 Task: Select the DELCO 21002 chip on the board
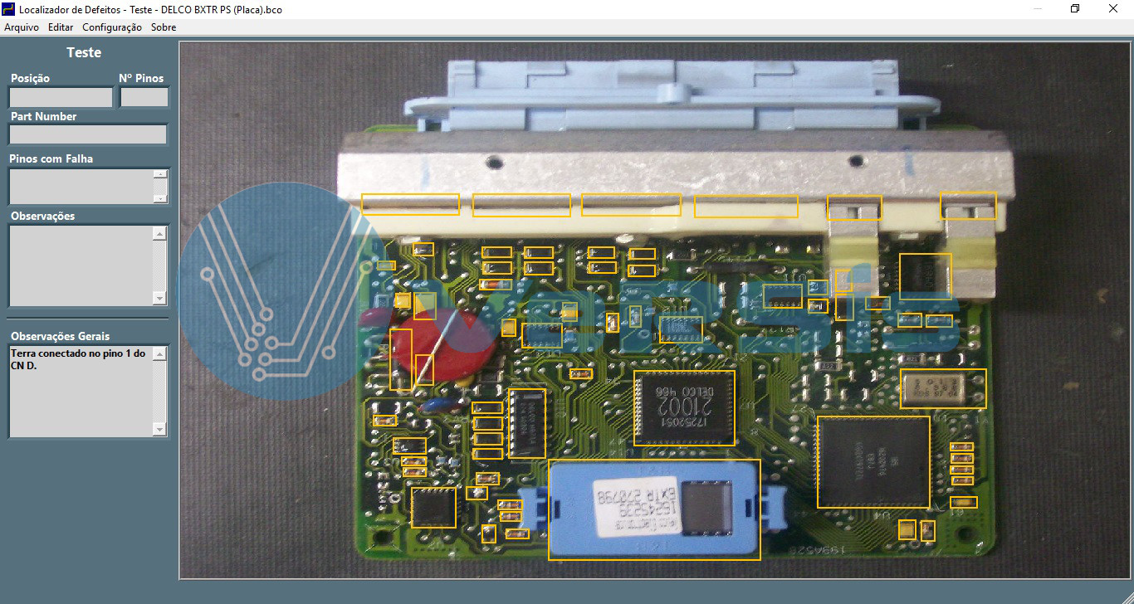pyautogui.click(x=684, y=408)
